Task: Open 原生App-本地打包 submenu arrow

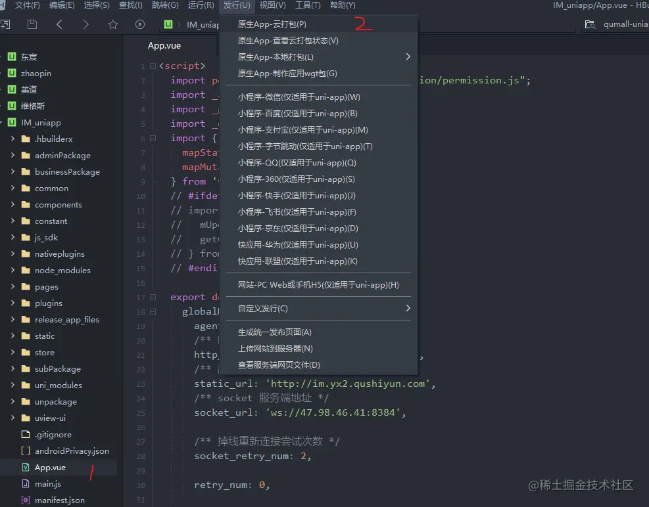Action: coord(408,56)
